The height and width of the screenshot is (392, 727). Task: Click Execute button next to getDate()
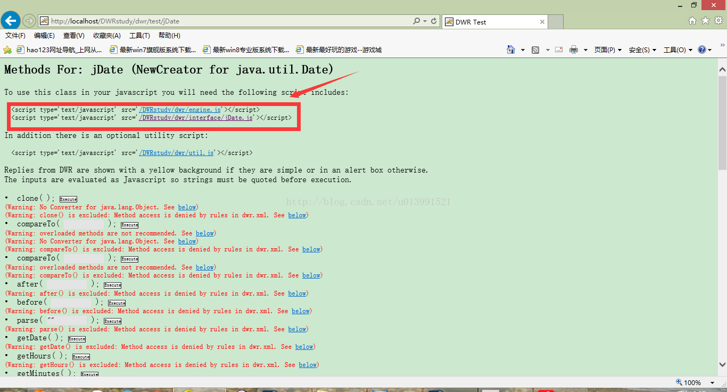click(77, 339)
